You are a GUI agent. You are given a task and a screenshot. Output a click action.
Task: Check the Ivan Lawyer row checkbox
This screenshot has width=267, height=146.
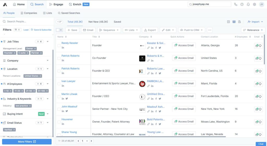coord(59,84)
